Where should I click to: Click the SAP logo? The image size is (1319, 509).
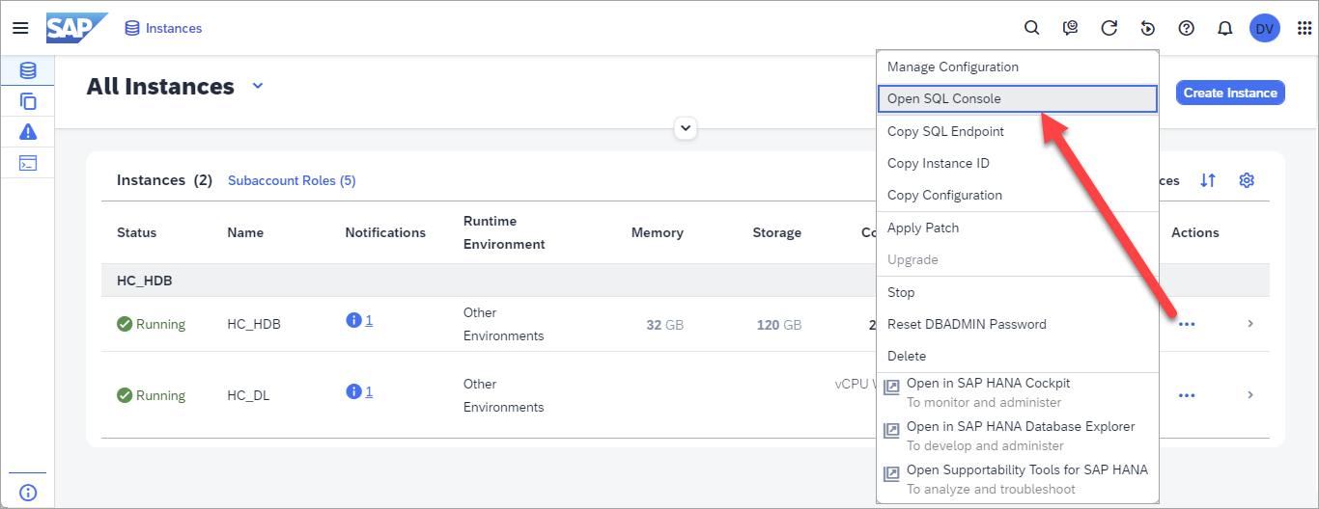[75, 28]
